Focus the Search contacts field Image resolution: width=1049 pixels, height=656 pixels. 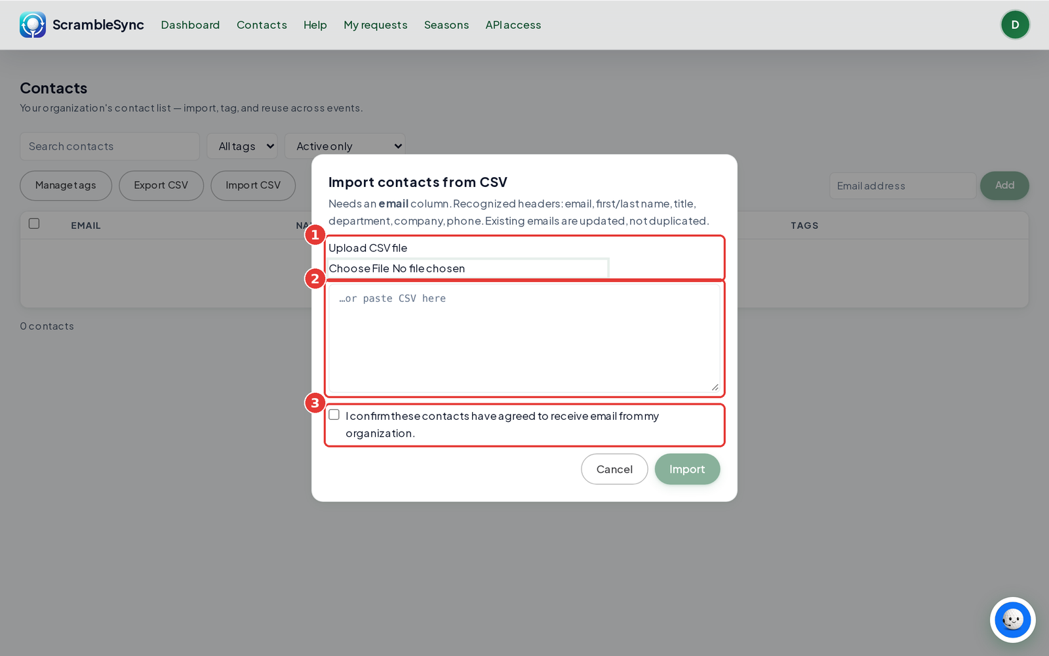coord(109,146)
